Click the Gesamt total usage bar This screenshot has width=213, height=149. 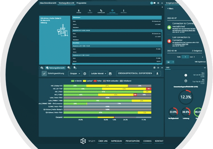coord(107,117)
